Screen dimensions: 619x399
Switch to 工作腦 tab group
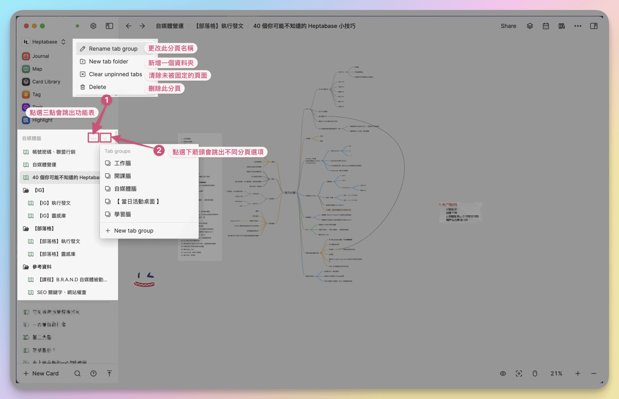click(x=149, y=163)
